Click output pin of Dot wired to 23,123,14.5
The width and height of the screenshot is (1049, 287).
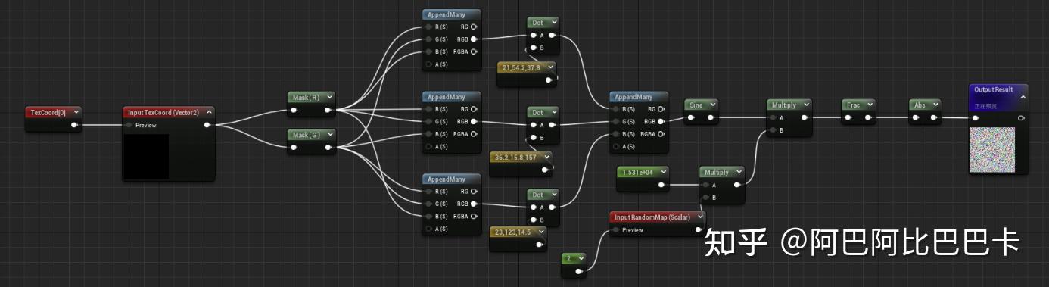pos(552,207)
